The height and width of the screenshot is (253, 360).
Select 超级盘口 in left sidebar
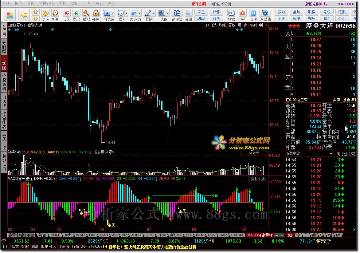pyautogui.click(x=4, y=163)
